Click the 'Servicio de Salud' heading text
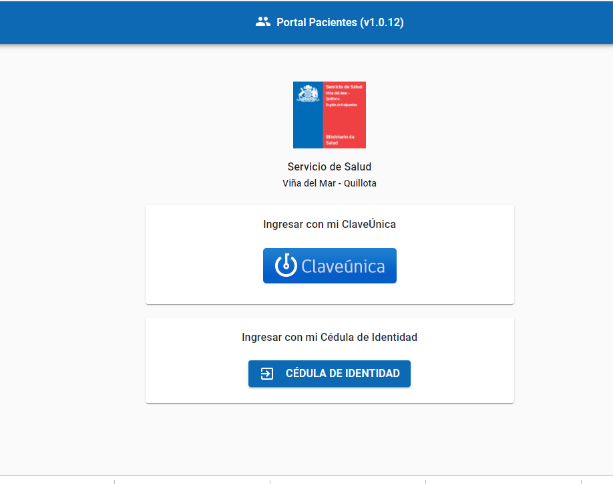Screen dimensions: 613x484 330,166
